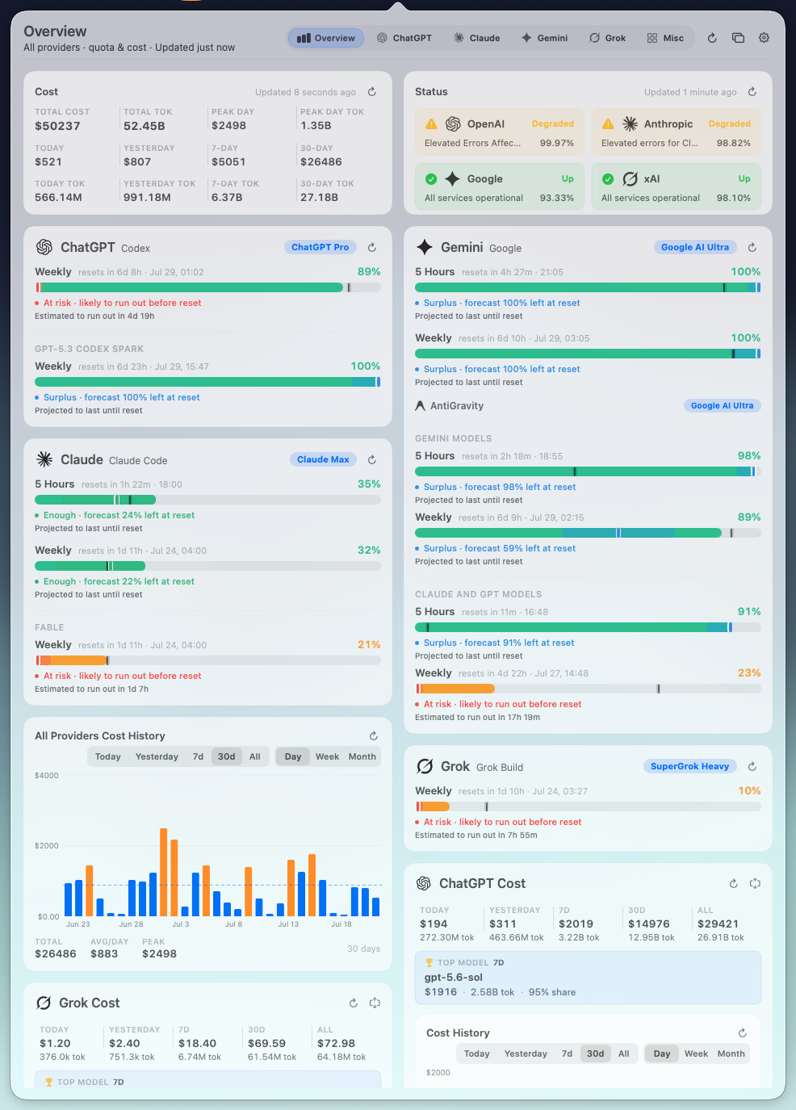
Task: Refresh the ChatGPT Cost History chart
Action: coord(743,1033)
